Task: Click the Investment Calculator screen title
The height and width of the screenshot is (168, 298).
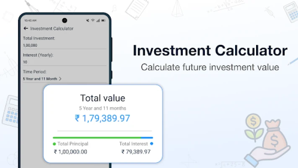Action: point(52,29)
